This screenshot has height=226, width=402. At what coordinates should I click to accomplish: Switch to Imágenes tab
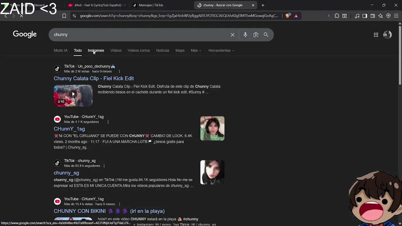point(96,51)
